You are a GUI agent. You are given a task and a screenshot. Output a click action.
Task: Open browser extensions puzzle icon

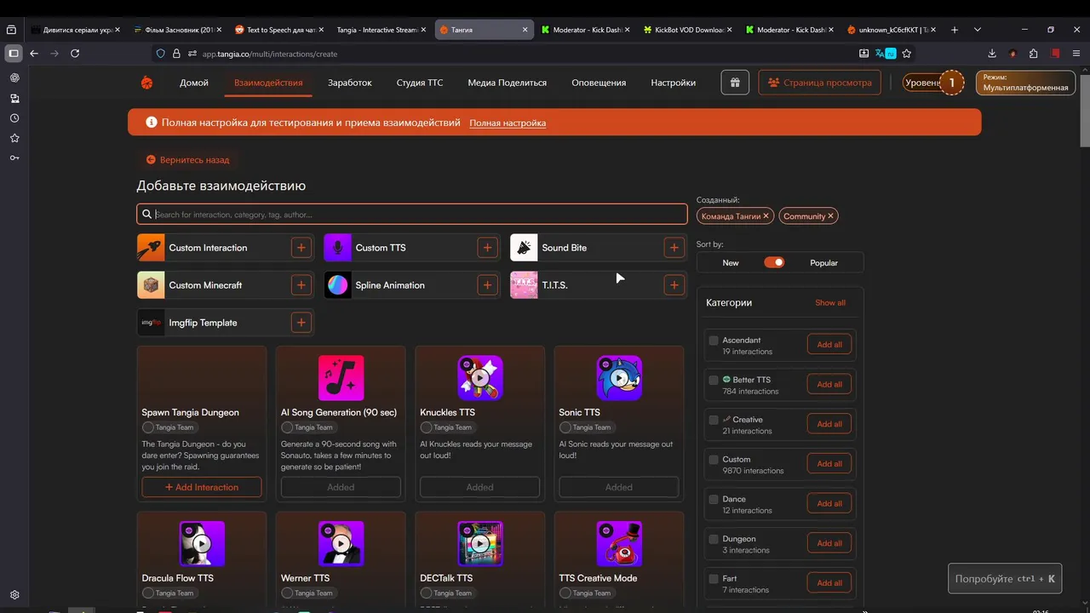(1033, 53)
